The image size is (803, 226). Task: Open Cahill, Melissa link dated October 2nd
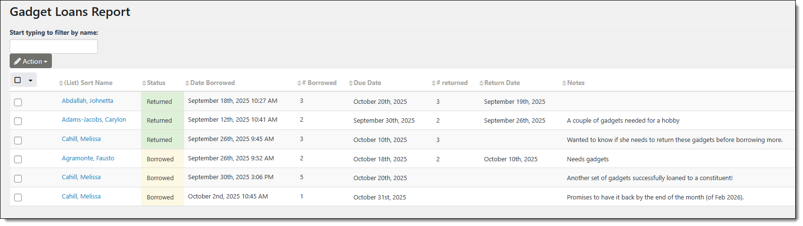81,197
